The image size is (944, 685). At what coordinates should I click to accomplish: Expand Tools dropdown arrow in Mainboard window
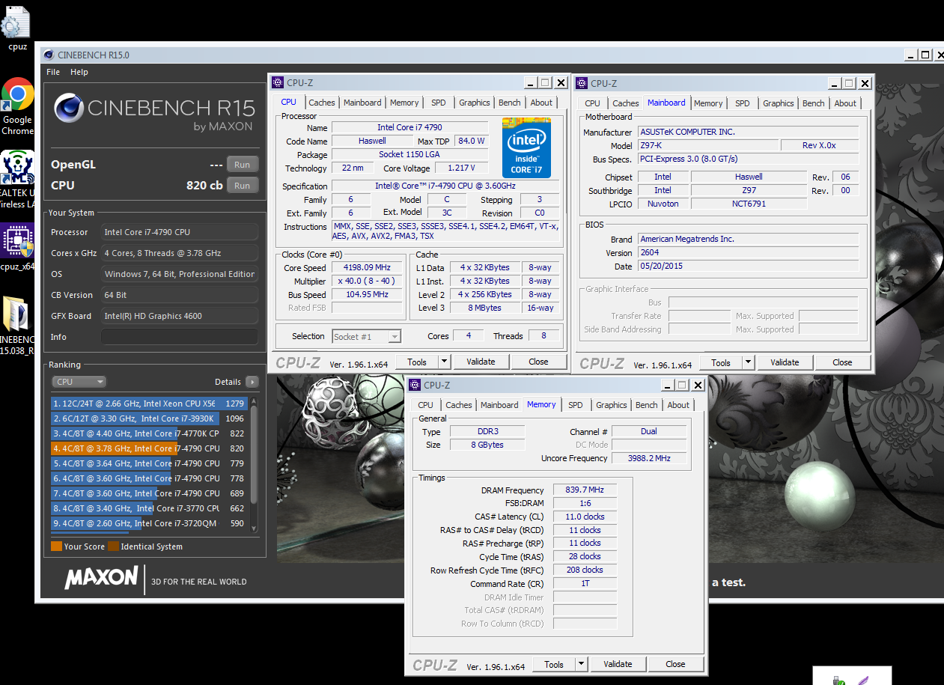pos(748,362)
